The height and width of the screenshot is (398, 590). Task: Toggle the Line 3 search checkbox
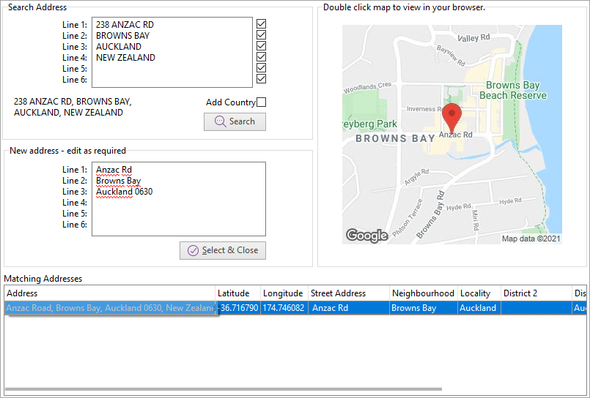coord(261,46)
